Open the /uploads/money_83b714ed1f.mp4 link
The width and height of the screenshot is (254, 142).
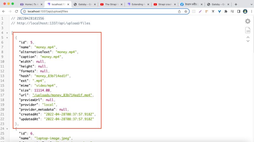click(62, 95)
